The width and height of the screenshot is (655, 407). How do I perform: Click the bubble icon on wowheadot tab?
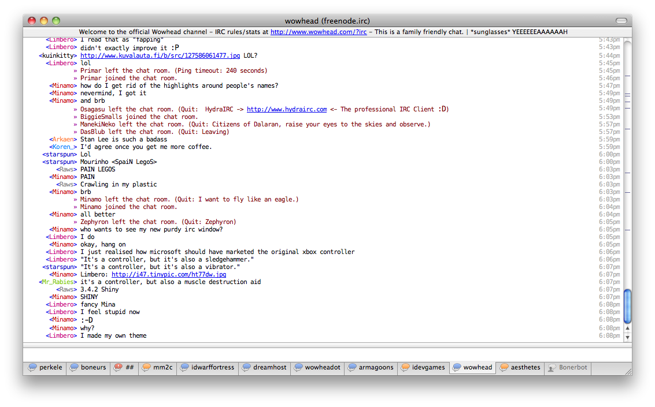click(298, 367)
